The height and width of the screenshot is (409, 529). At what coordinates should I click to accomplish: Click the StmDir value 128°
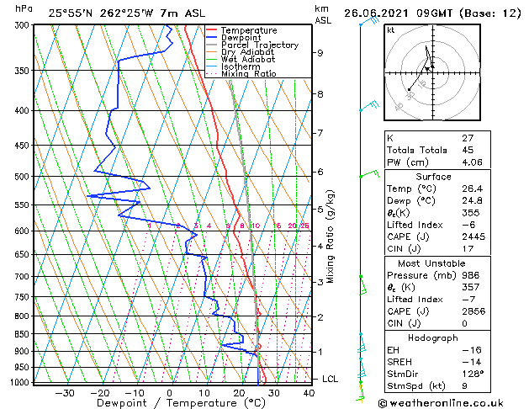(x=473, y=374)
